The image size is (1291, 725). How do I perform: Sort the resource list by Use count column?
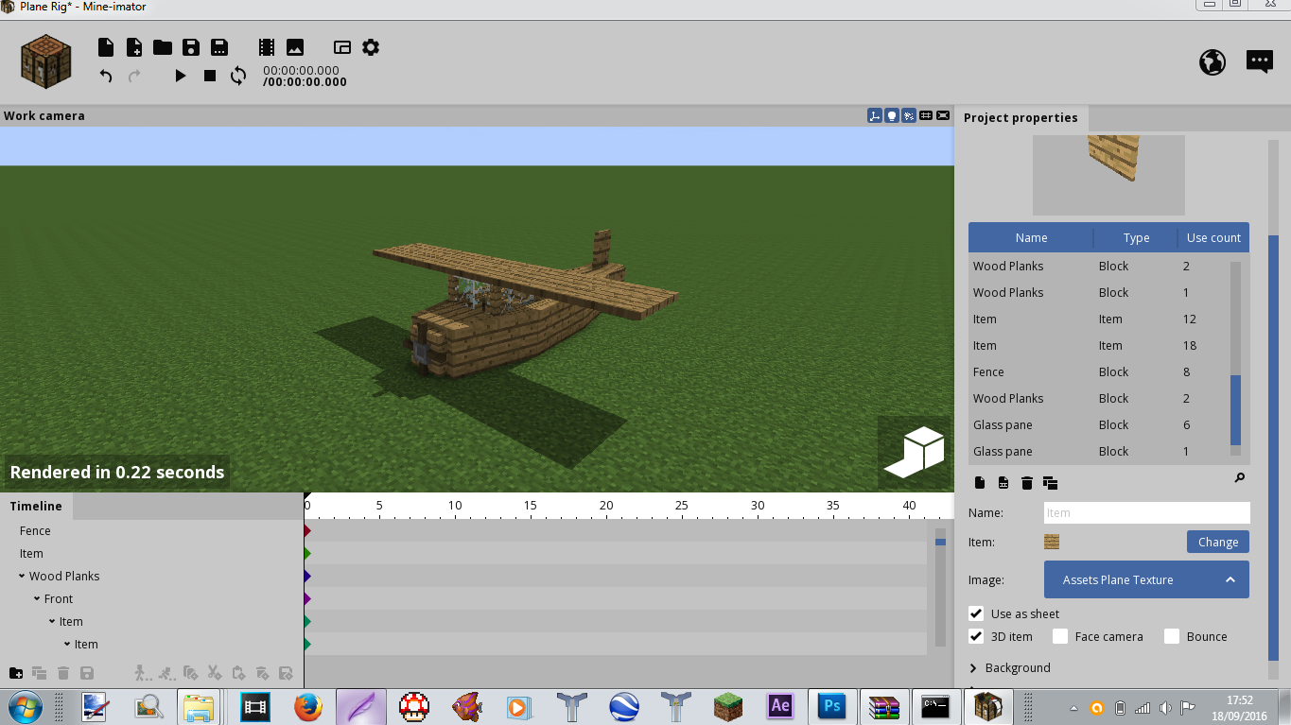click(1213, 237)
